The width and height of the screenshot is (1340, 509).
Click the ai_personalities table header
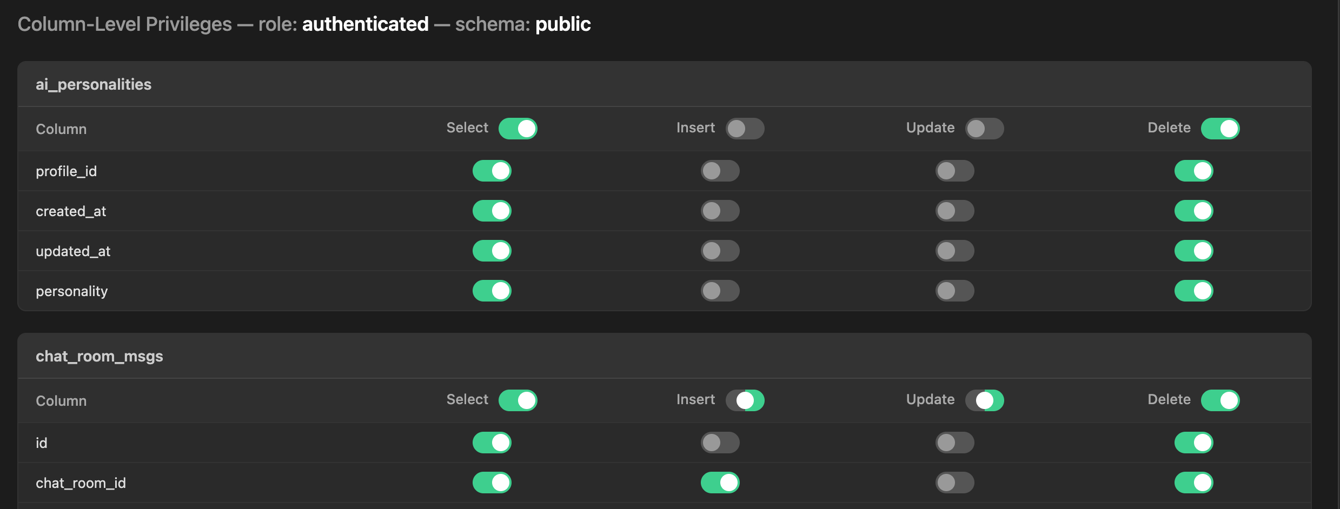[x=94, y=84]
